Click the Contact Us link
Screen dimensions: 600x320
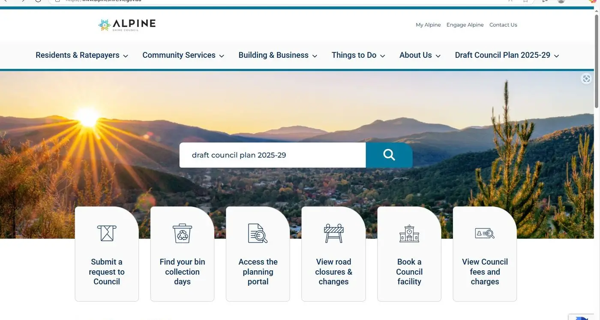pyautogui.click(x=503, y=24)
